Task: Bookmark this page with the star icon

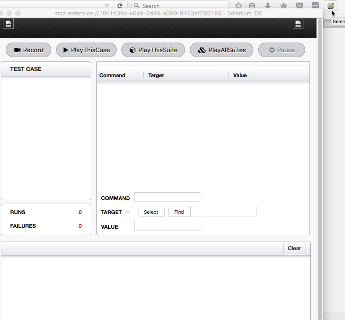Action: click(x=238, y=6)
